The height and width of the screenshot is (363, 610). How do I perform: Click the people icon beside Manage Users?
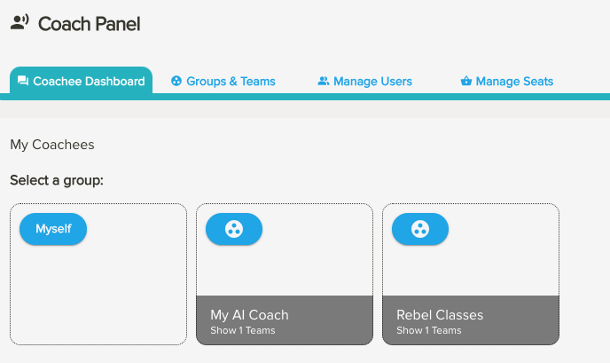pos(324,81)
